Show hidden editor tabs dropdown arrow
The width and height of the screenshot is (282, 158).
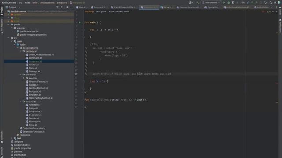pyautogui.click(x=272, y=7)
